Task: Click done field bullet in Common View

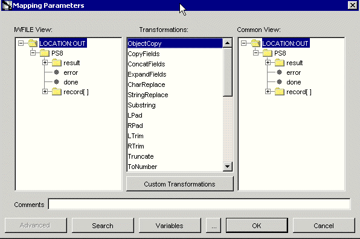Action: pos(280,82)
